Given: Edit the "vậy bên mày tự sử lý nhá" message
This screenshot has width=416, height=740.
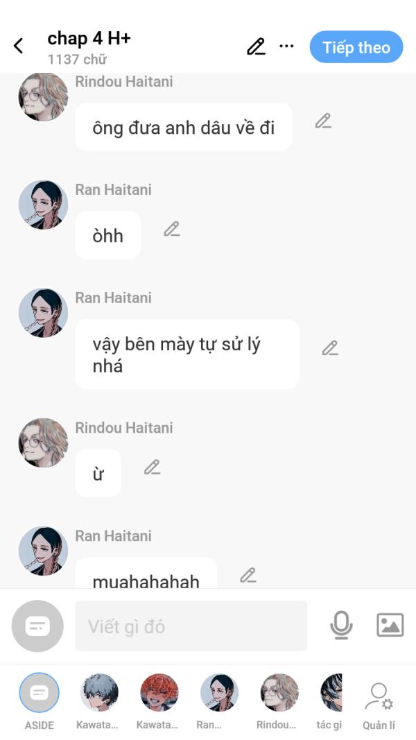Looking at the screenshot, I should point(330,348).
